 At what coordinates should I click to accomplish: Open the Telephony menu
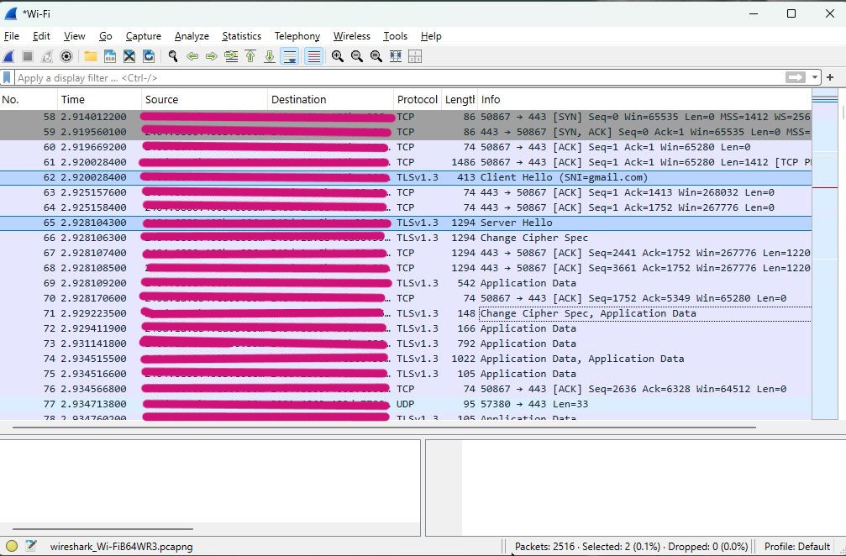coord(297,36)
